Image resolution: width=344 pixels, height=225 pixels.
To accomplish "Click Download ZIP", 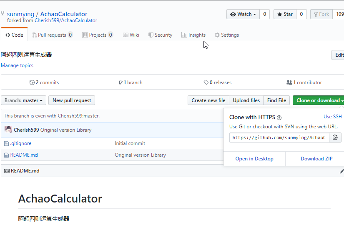I will (x=316, y=159).
